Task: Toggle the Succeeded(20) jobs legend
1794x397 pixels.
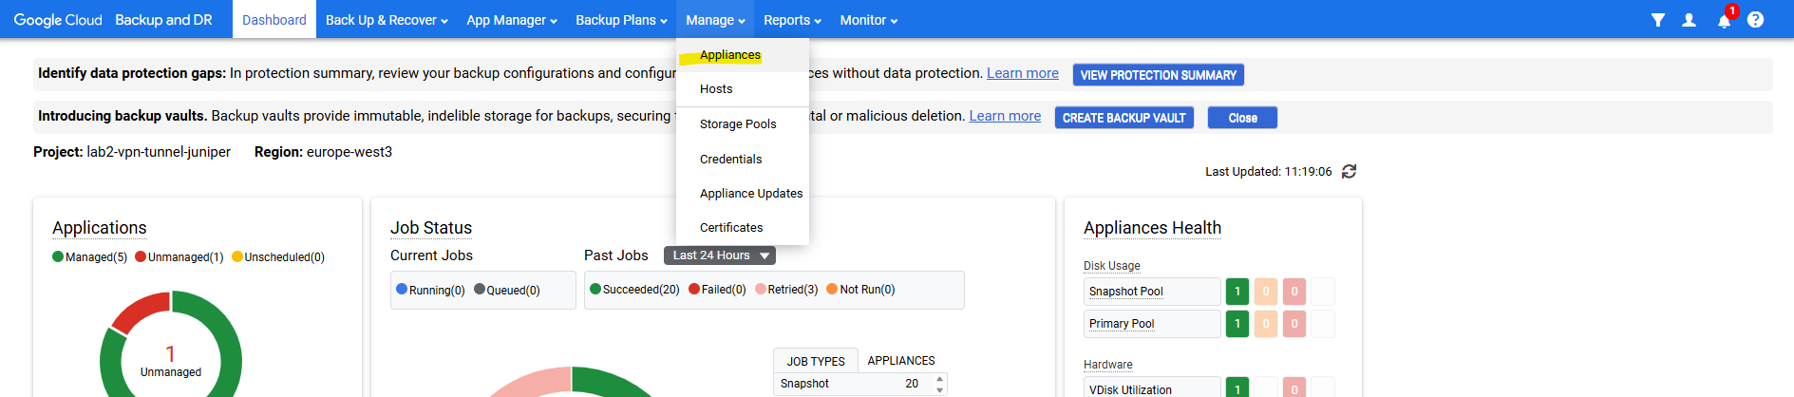Action: pyautogui.click(x=634, y=290)
